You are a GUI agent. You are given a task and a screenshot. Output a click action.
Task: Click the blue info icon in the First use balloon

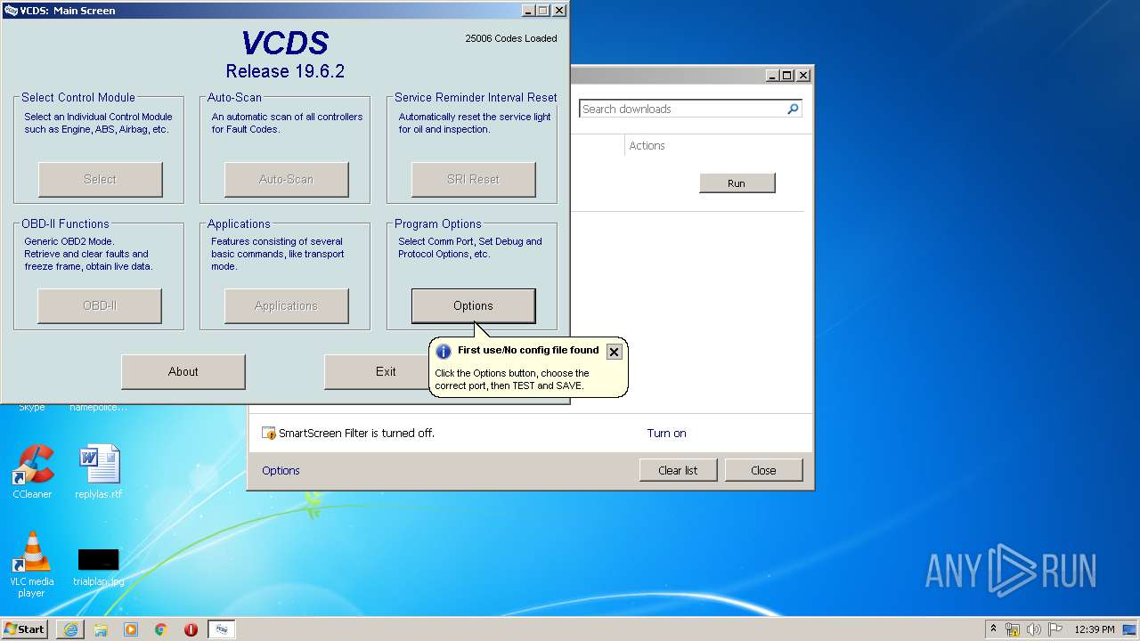pos(444,352)
